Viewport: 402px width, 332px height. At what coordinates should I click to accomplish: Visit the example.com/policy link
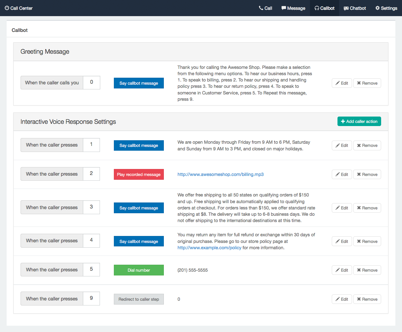point(209,248)
